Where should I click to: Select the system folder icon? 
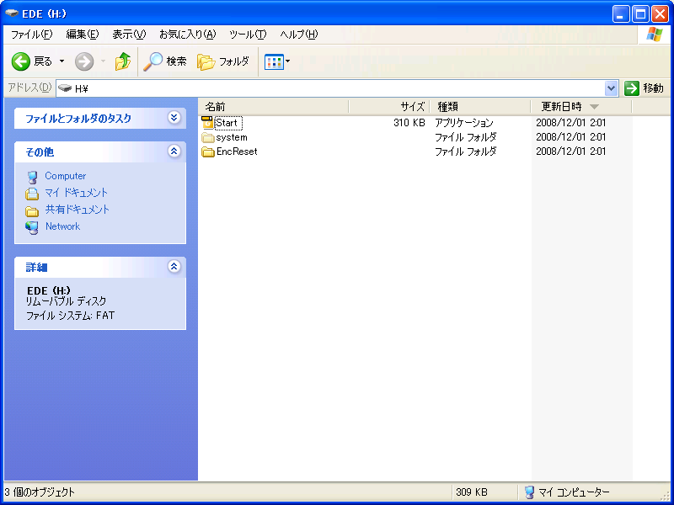click(x=208, y=137)
